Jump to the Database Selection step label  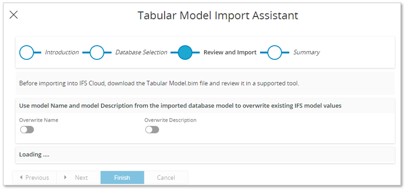coord(141,52)
